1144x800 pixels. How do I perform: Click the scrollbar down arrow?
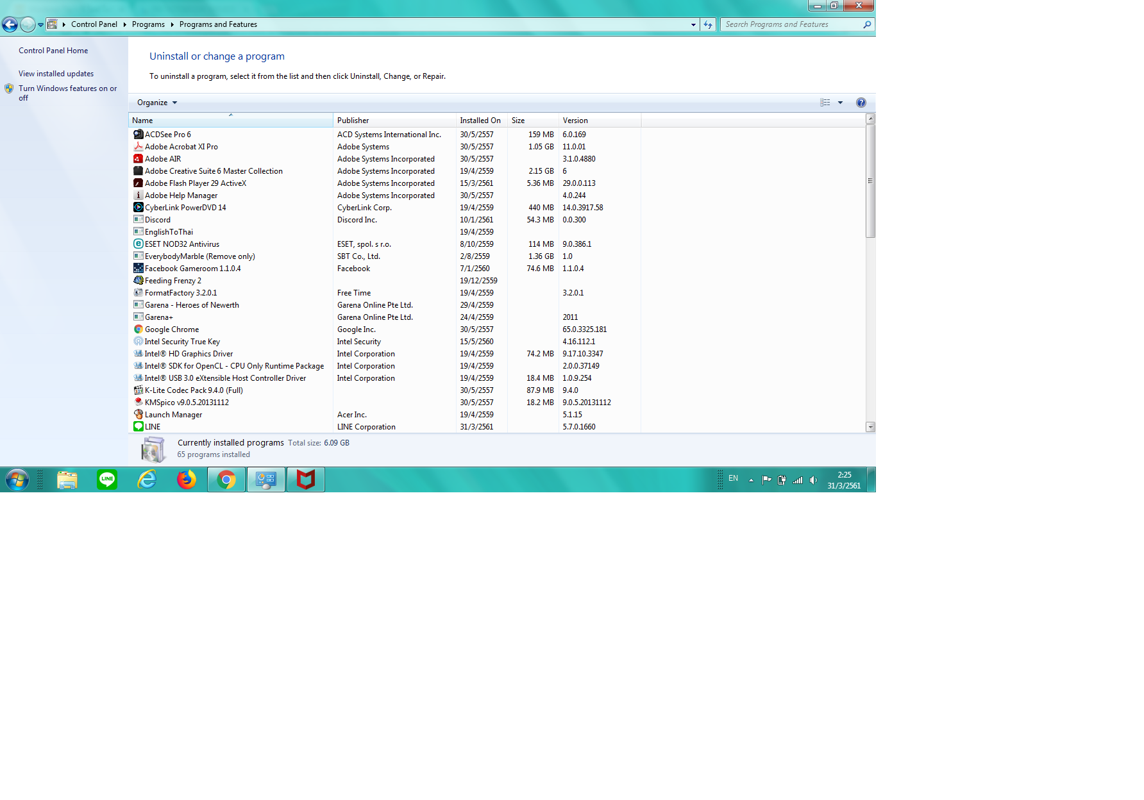coord(870,427)
